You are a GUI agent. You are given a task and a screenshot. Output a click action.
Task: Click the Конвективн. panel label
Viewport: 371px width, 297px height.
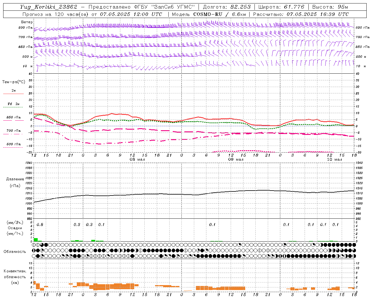pos(15,271)
